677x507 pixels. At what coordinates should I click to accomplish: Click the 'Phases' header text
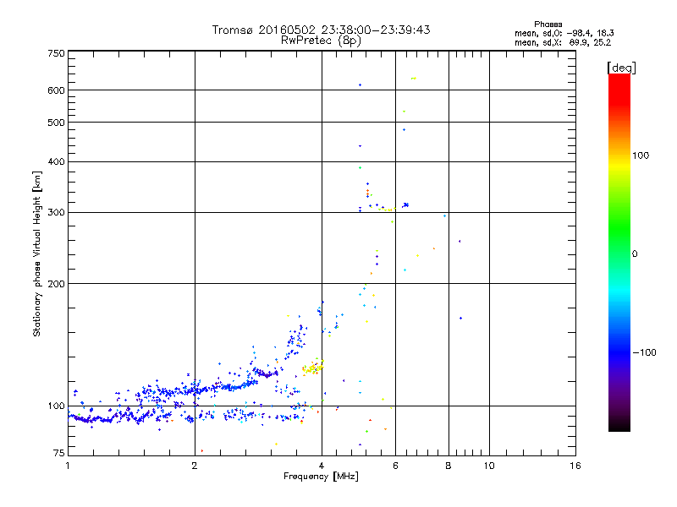[548, 25]
